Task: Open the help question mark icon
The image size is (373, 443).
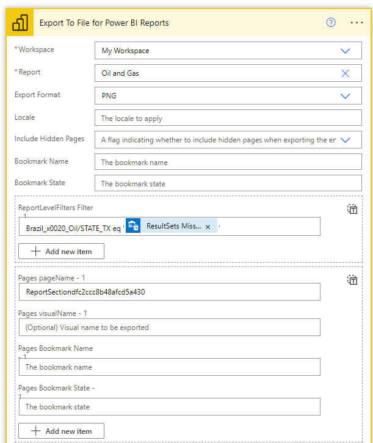Action: [x=331, y=23]
